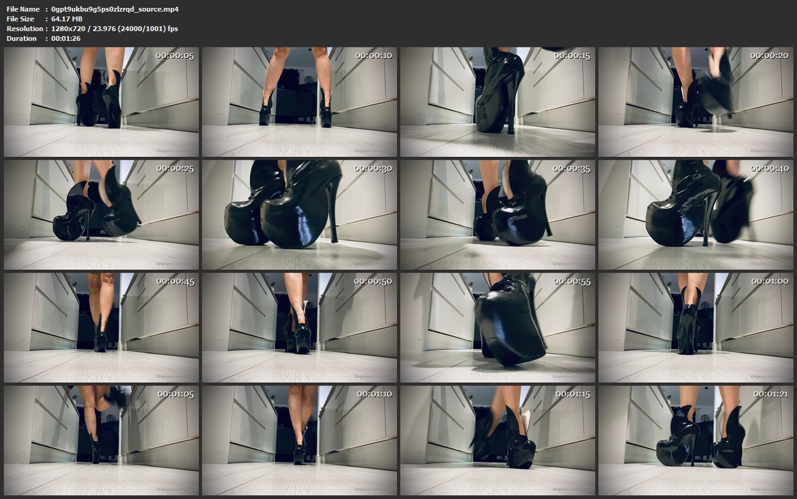Image resolution: width=797 pixels, height=499 pixels.
Task: Choose the frame marked 00:01:00
Action: (x=696, y=328)
